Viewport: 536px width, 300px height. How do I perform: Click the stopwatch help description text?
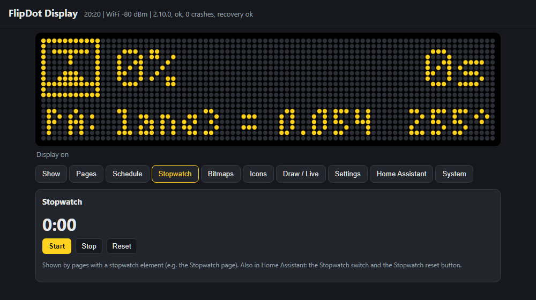click(x=252, y=265)
